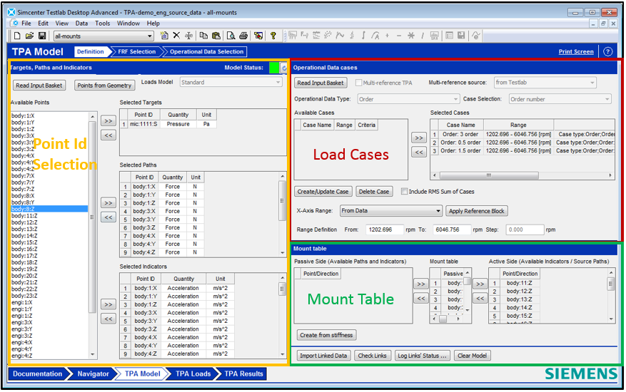Select body:8:Z in Available Points
The width and height of the screenshot is (626, 392).
coord(49,209)
